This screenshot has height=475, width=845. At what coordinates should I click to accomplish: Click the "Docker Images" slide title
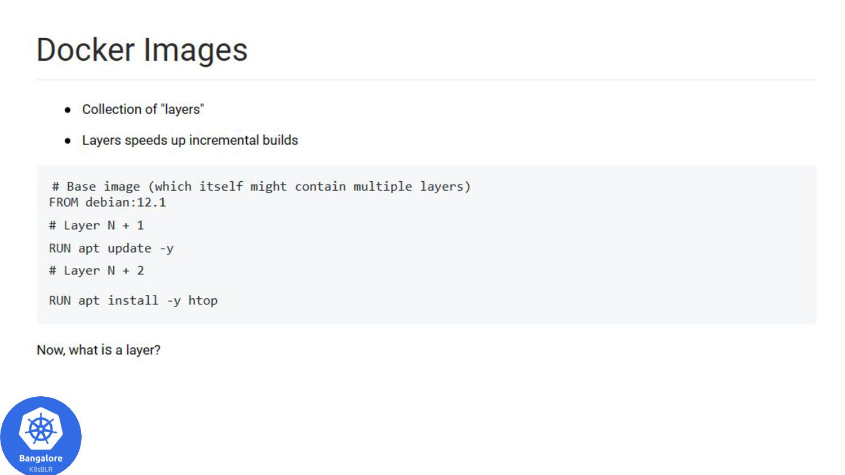[142, 50]
